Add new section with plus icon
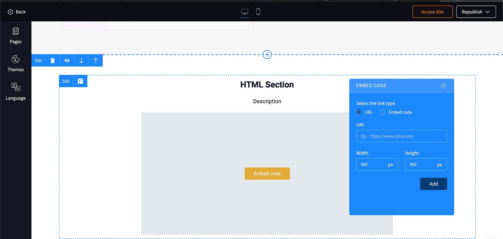 pos(267,54)
